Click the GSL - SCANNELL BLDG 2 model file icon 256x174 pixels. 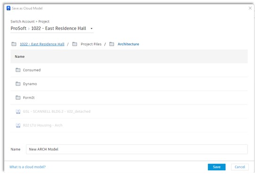click(18, 111)
